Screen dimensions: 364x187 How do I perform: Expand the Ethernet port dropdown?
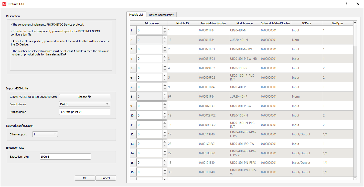45,134
